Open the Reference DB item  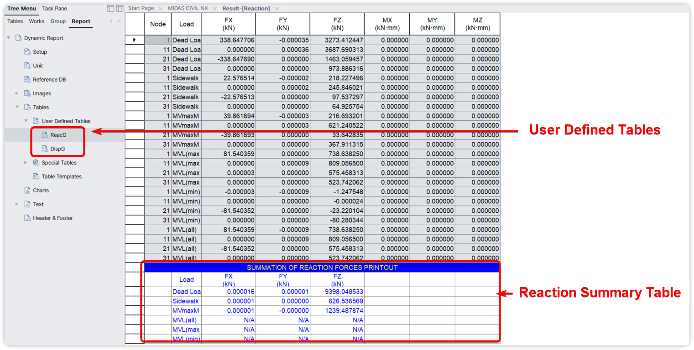click(49, 79)
